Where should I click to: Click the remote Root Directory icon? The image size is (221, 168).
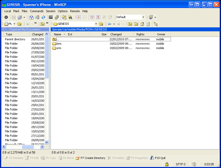pos(136,24)
